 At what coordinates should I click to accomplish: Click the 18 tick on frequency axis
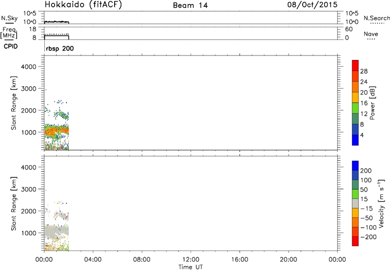pyautogui.click(x=33, y=29)
